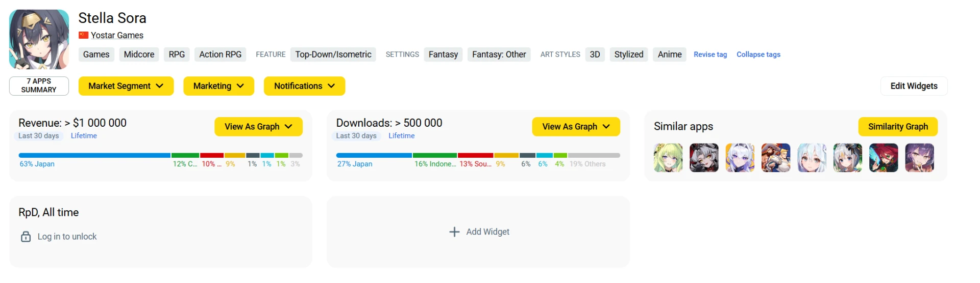Click the Similarity Graph button
980x283 pixels.
[x=897, y=127]
